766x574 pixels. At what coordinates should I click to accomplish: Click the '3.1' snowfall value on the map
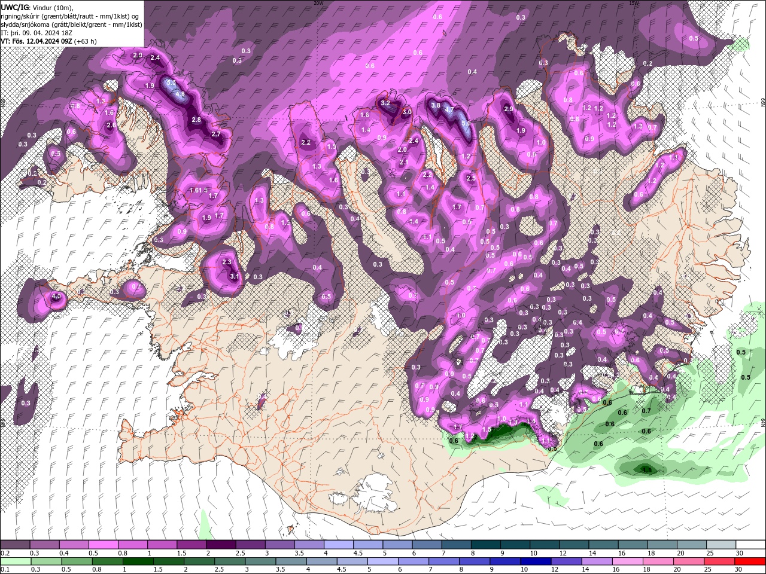point(235,276)
